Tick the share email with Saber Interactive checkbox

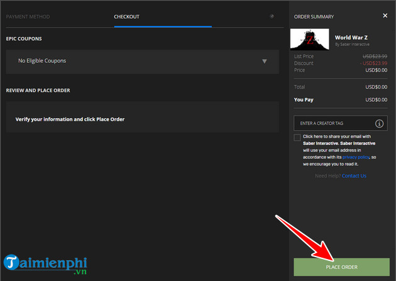(297, 137)
